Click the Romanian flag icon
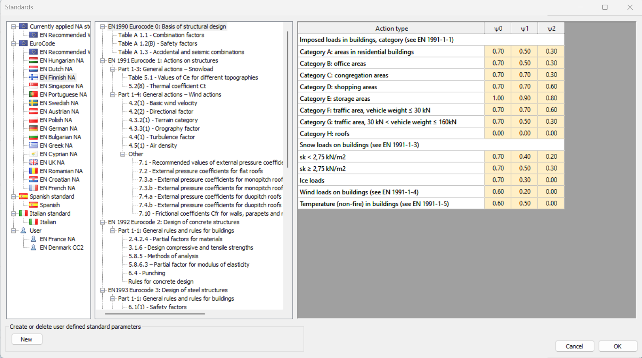 (33, 171)
